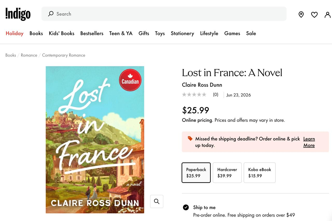Click the Canadian badge on cover
332x221 pixels.
click(x=130, y=80)
